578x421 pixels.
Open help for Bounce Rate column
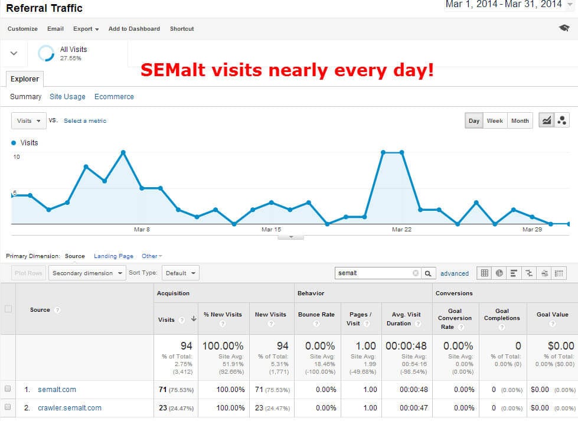[316, 324]
